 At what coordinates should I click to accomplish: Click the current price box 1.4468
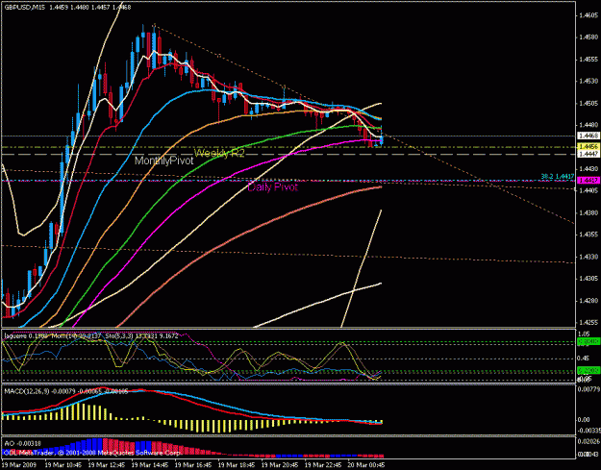coord(588,136)
